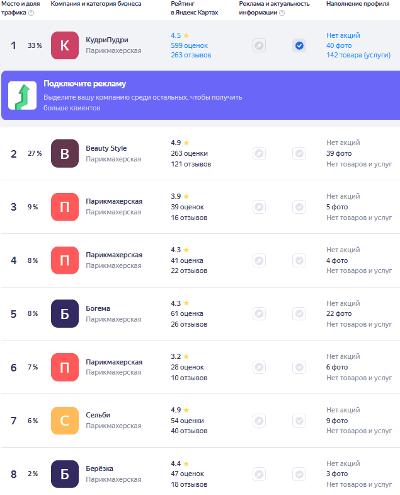
Task: Click the grey checkmark for Сельби
Action: [x=299, y=421]
